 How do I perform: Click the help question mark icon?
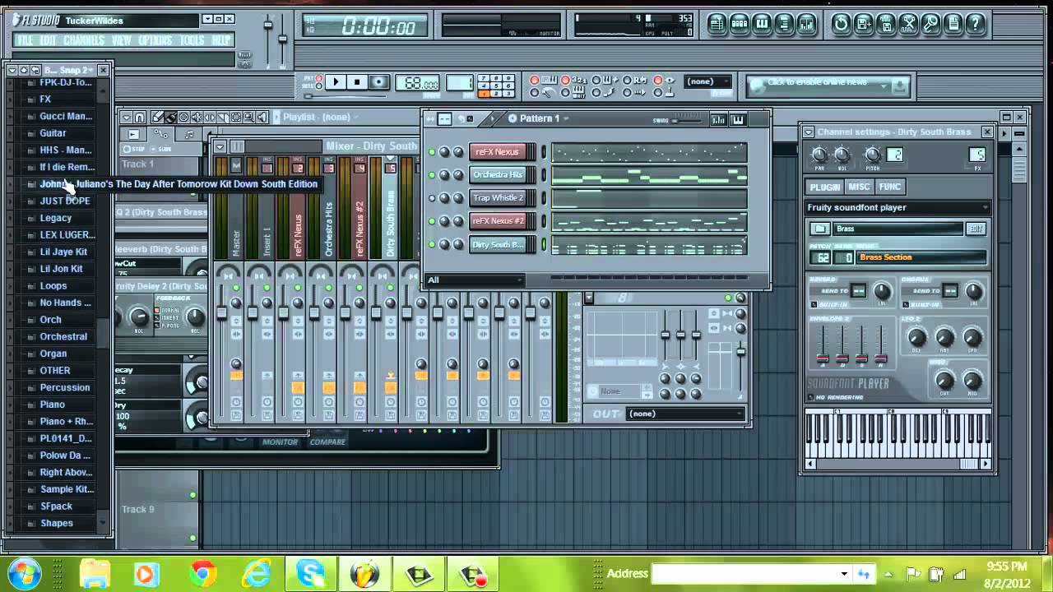(975, 24)
